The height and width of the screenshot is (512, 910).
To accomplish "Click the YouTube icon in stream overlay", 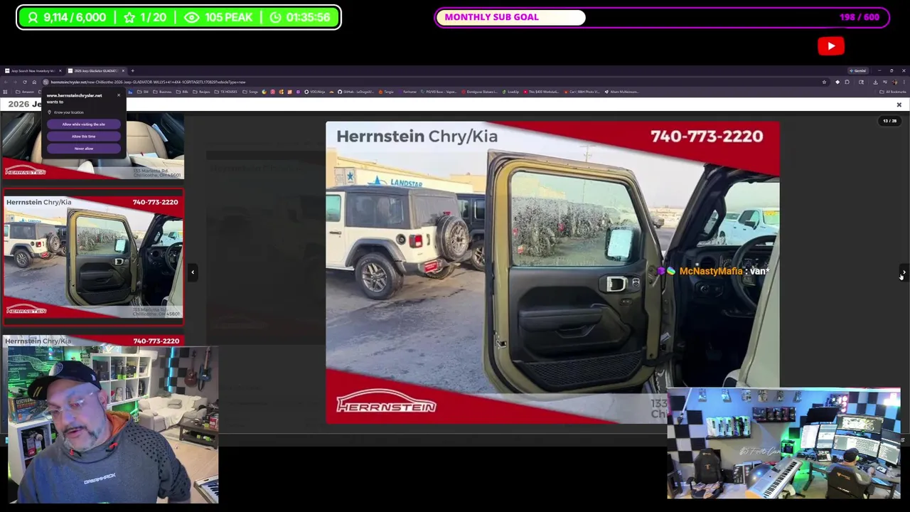I will coord(831,46).
